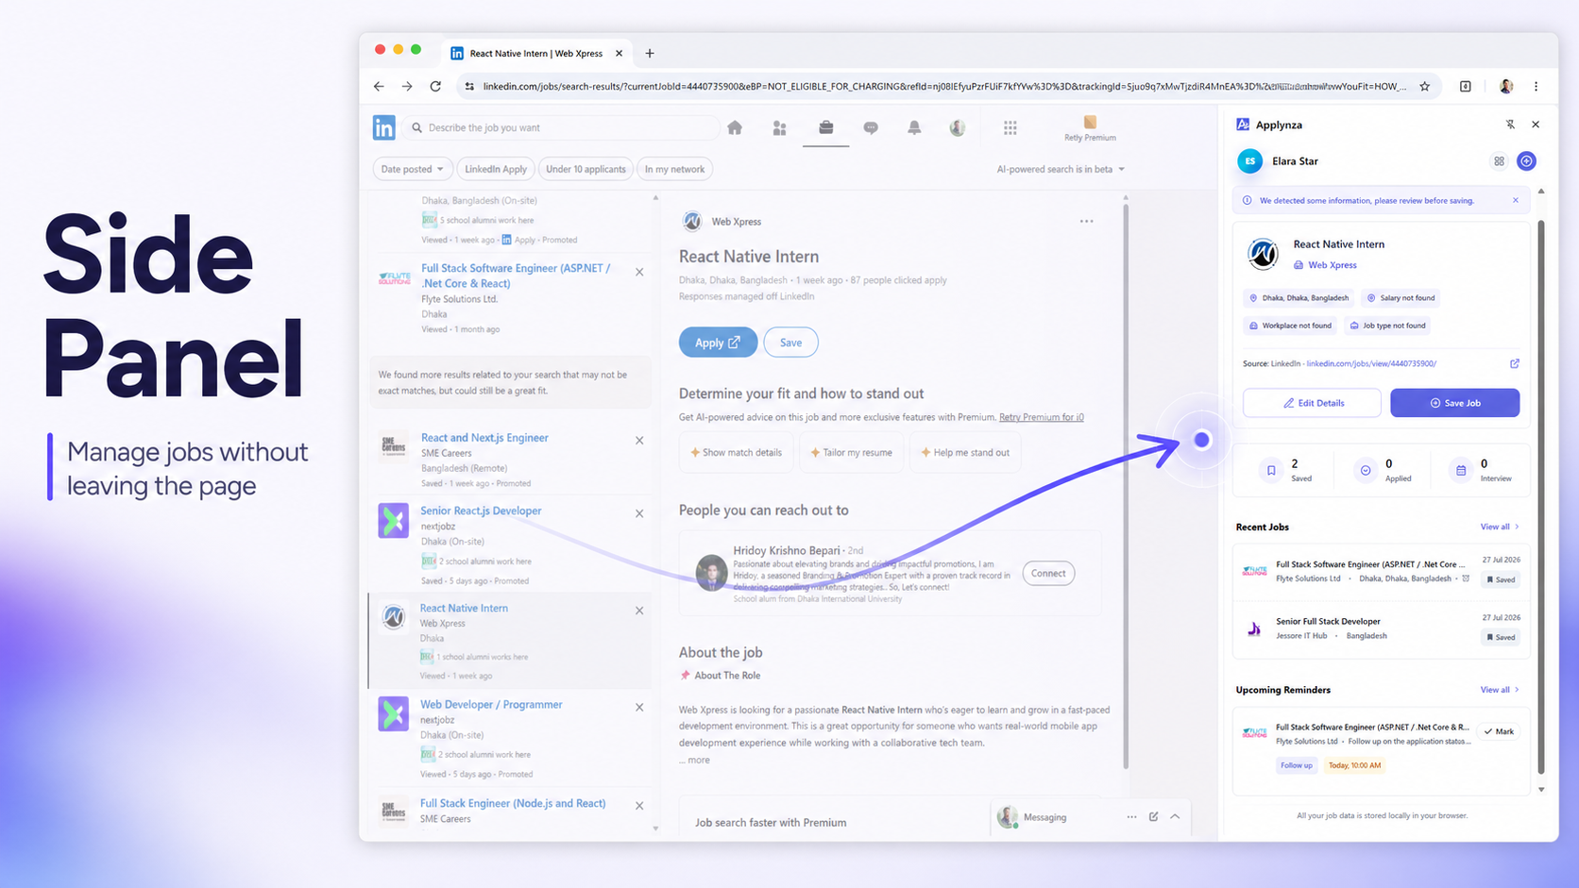Expand AI-powered search is in beta dropdown

tap(1061, 169)
